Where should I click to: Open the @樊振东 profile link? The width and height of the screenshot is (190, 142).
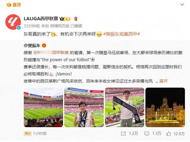[32, 46]
